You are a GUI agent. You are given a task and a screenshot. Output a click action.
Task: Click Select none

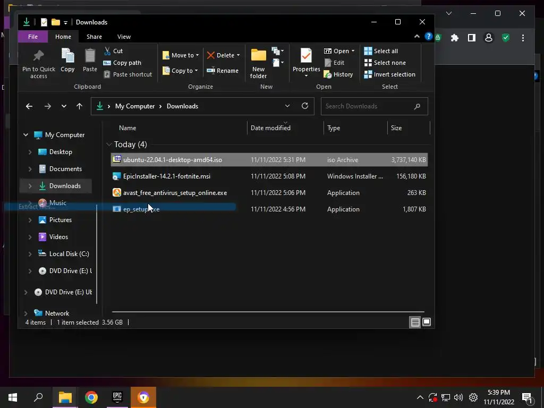385,63
